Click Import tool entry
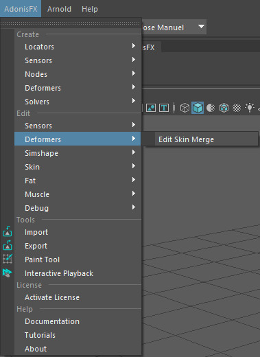This screenshot has height=357, width=260. [x=78, y=232]
